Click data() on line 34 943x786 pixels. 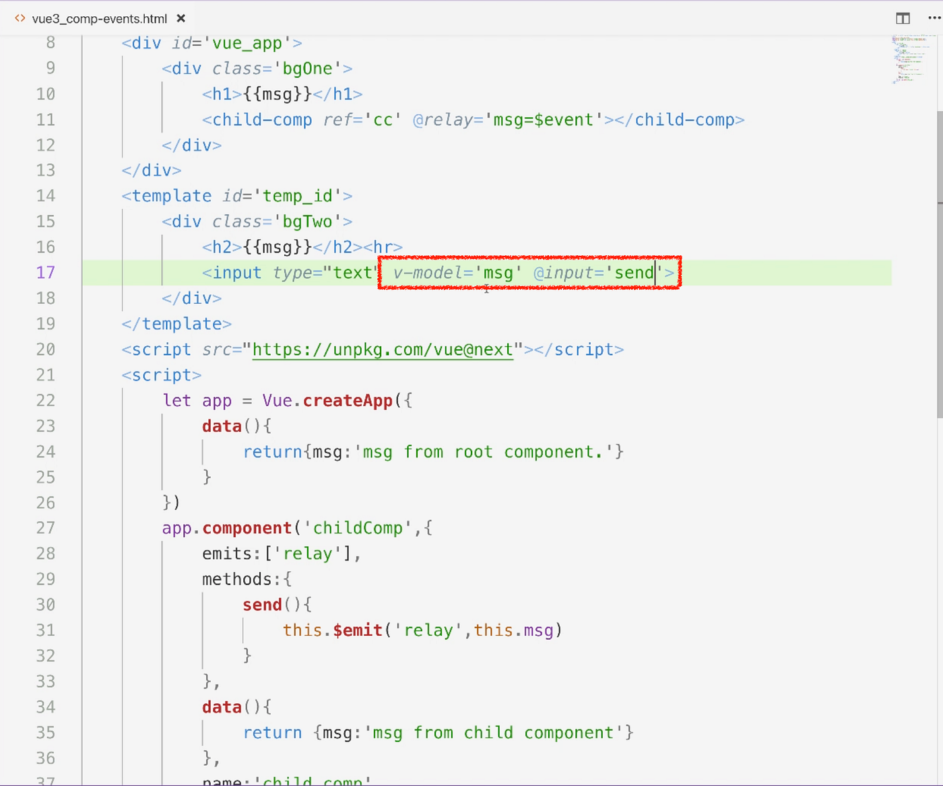click(x=237, y=707)
